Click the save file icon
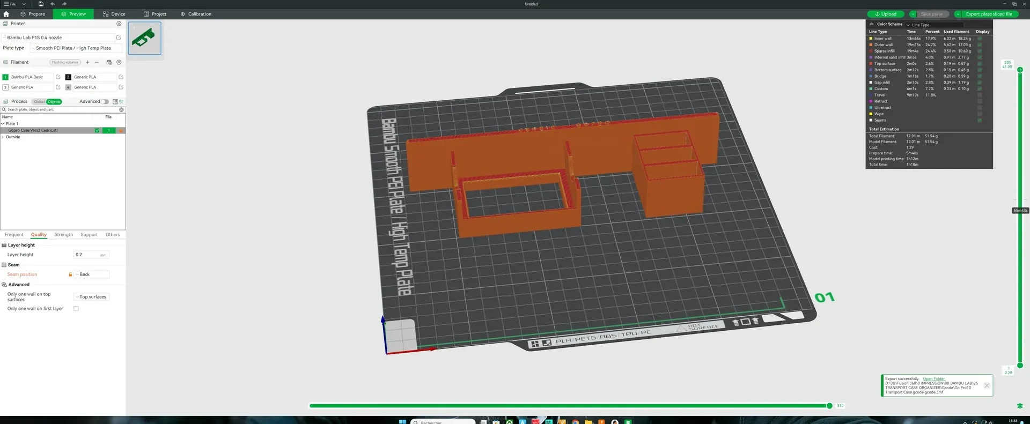Image resolution: width=1030 pixels, height=424 pixels. [41, 4]
